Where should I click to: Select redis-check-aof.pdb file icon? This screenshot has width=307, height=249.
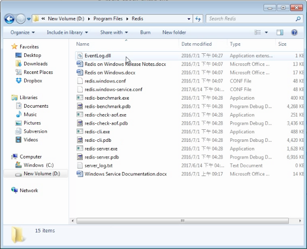point(80,123)
